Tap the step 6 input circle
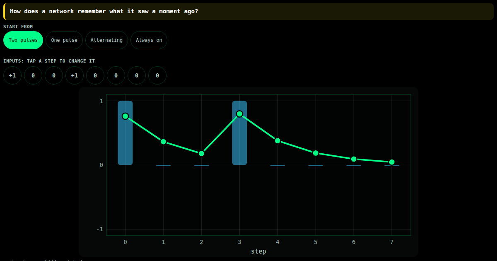497x261 pixels. click(x=137, y=75)
